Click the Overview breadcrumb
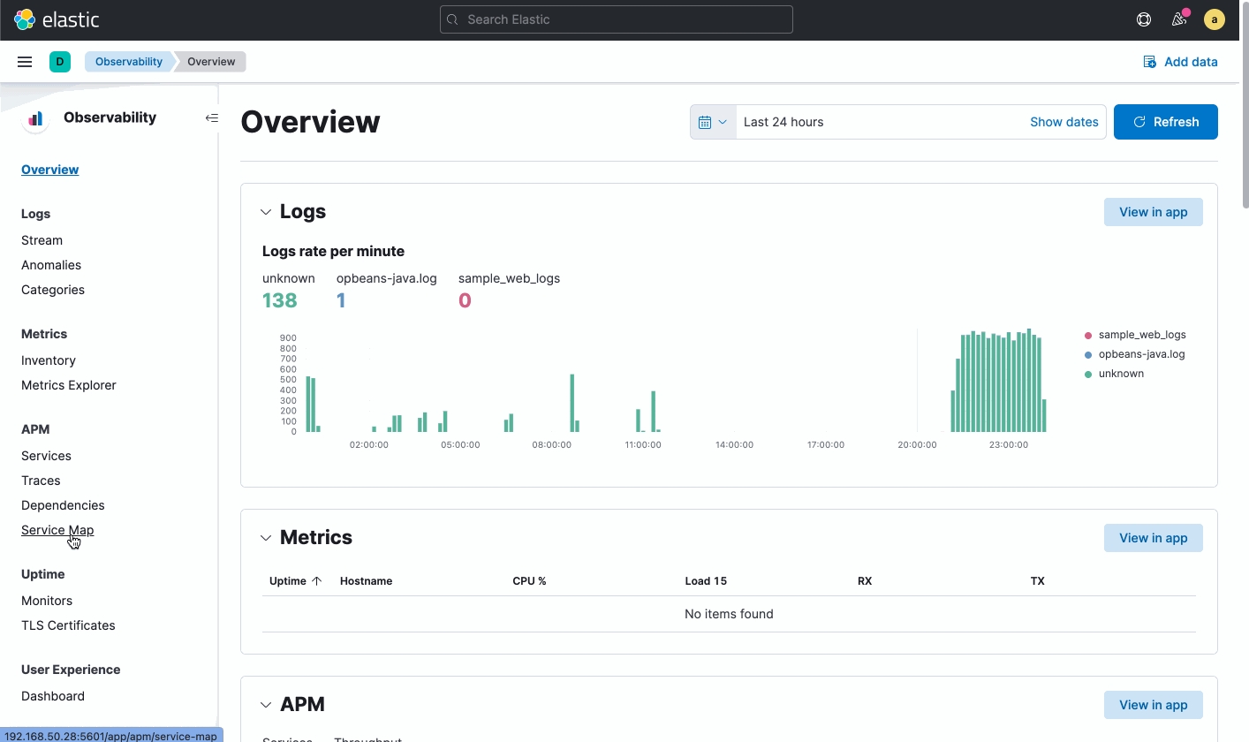The image size is (1249, 742). (x=211, y=62)
